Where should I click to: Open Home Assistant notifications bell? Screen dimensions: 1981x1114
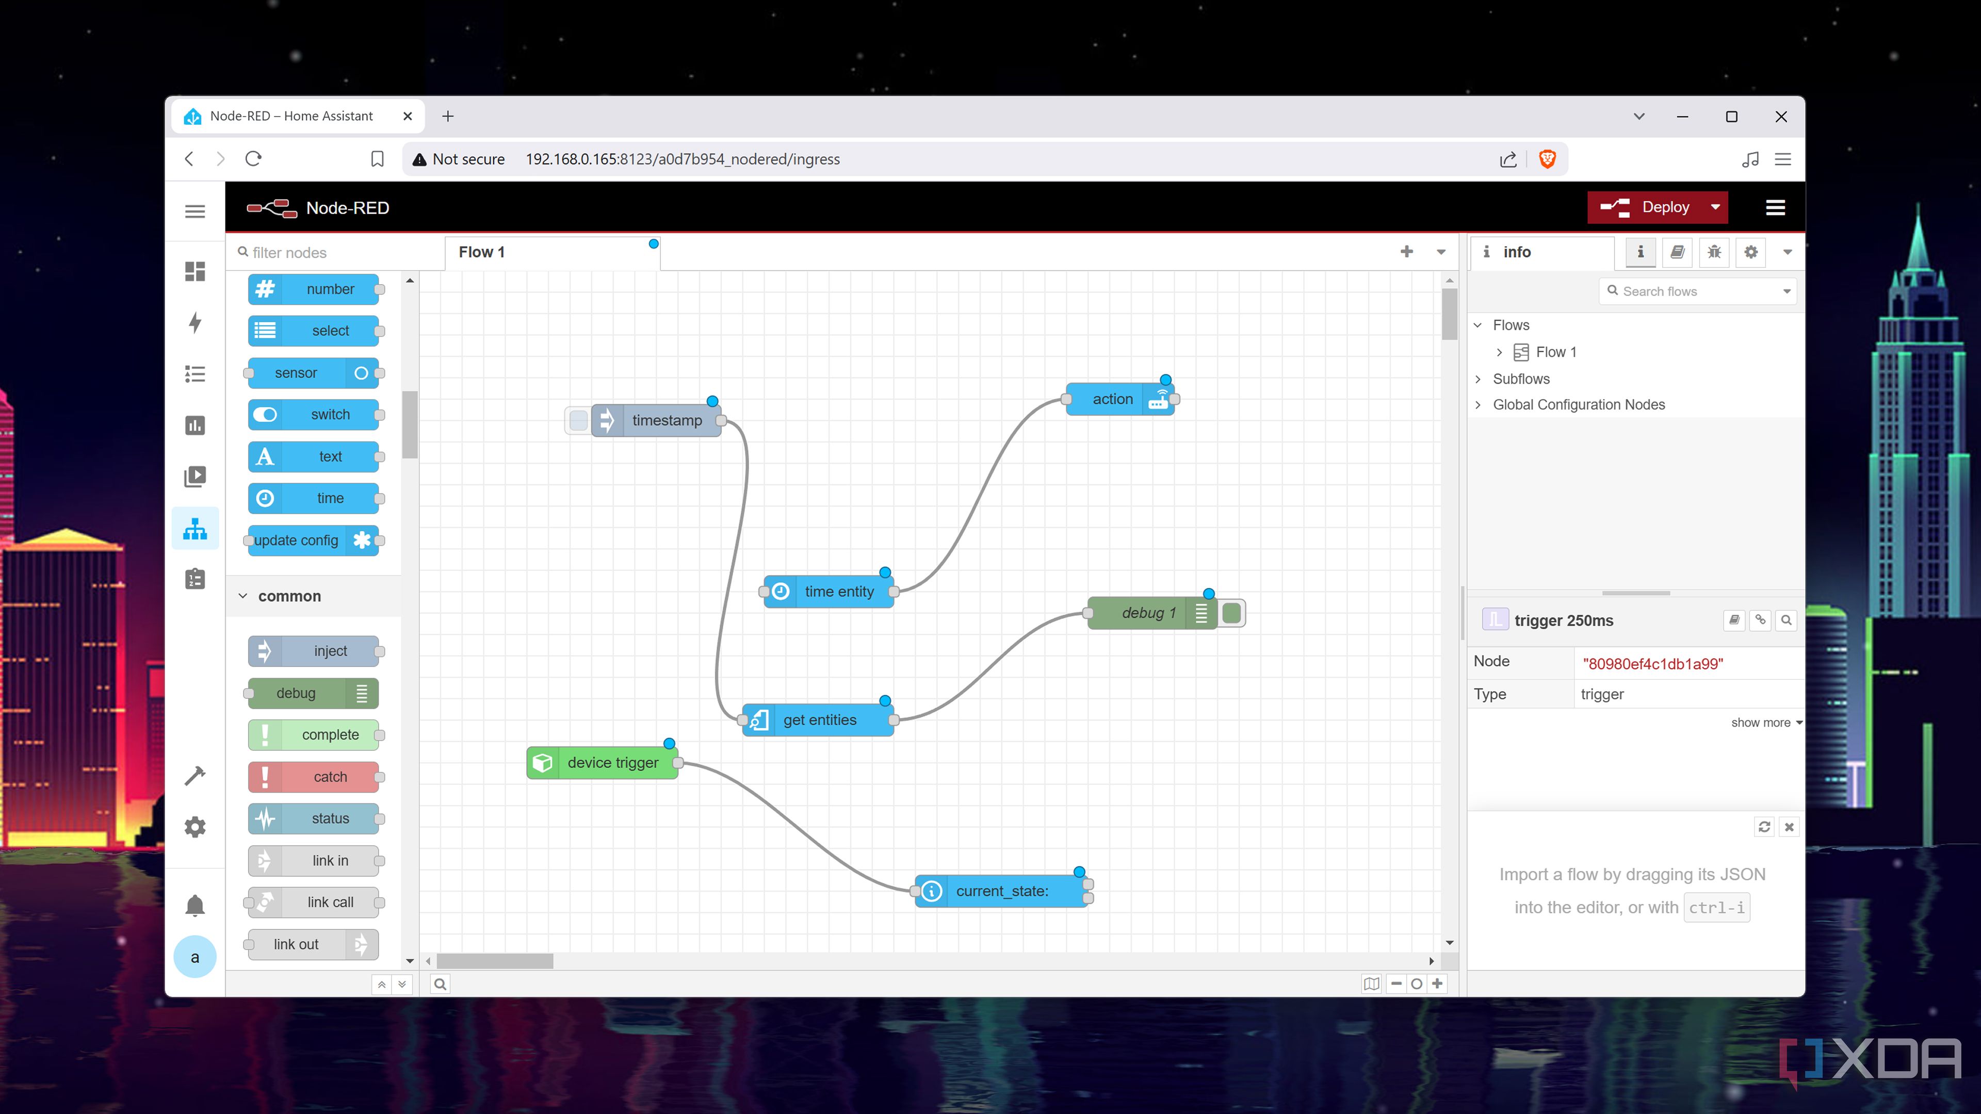194,906
